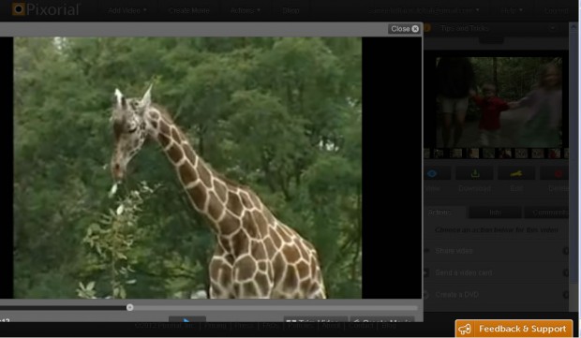Click the kids video thumbnail in sidebar
Image resolution: width=581 pixels, height=338 pixels.
point(499,102)
